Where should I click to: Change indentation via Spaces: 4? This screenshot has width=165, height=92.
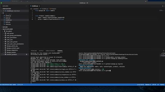pos(148,85)
